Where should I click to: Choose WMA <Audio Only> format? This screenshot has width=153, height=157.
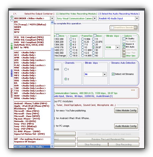[x=32, y=98]
